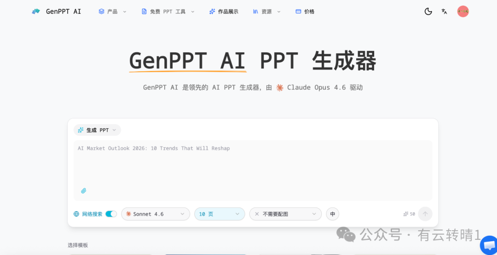This screenshot has width=497, height=255.
Task: Click the Claude icon beside Sonnet 4.6
Action: coord(128,214)
